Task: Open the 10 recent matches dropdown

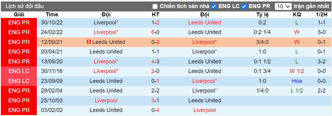Action: pos(283,6)
